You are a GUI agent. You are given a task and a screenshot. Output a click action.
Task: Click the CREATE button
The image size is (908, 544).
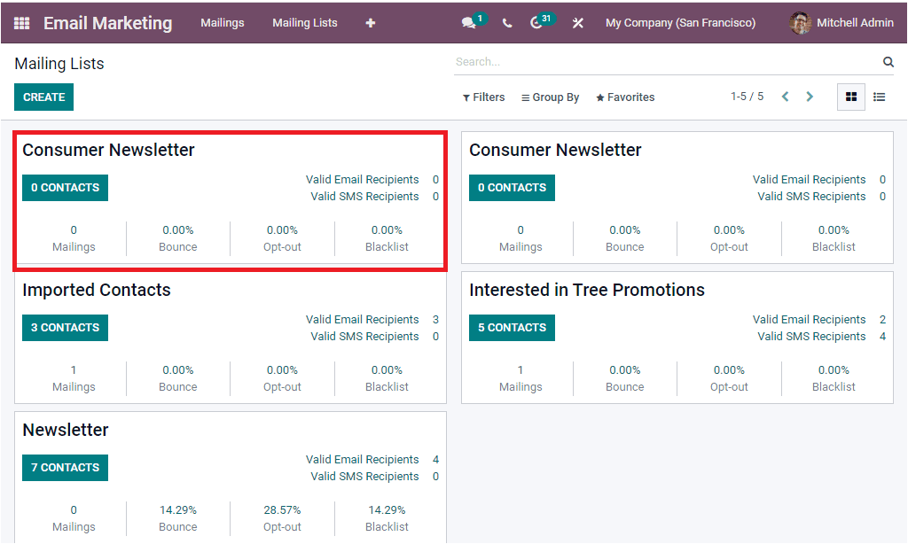click(43, 97)
